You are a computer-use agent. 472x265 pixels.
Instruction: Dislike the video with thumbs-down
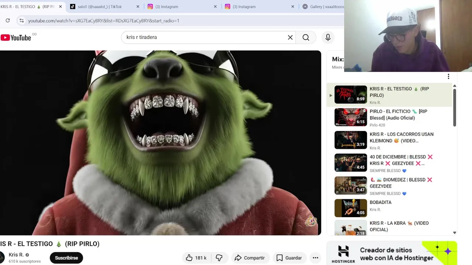219,258
